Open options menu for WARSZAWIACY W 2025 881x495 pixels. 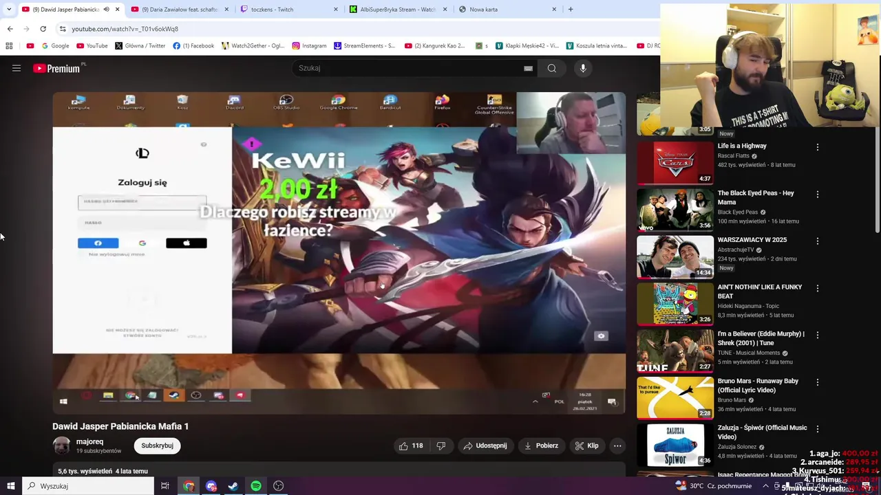pos(817,241)
